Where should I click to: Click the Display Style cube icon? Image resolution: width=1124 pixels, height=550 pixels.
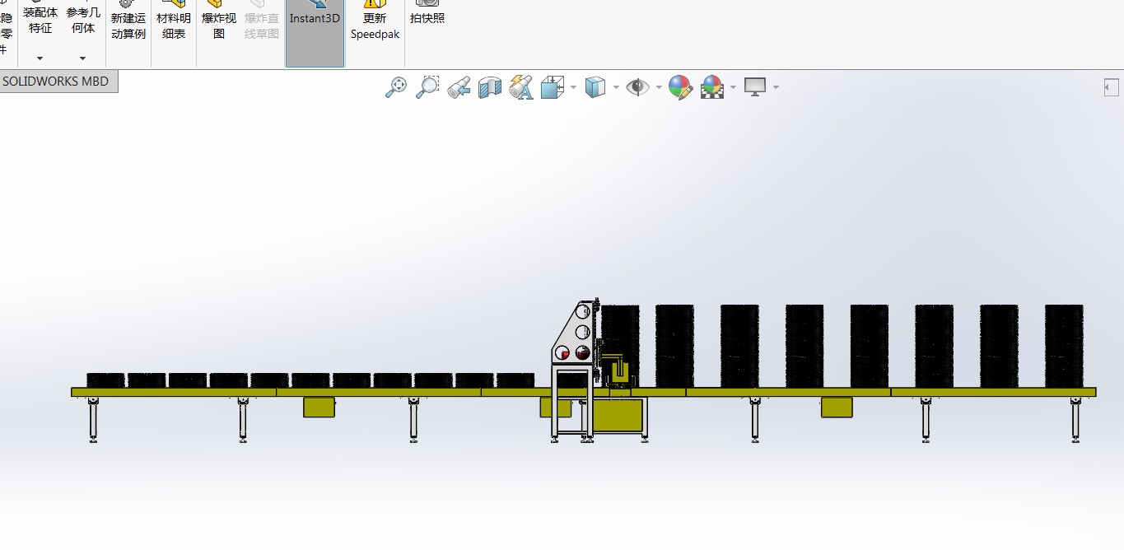point(595,87)
